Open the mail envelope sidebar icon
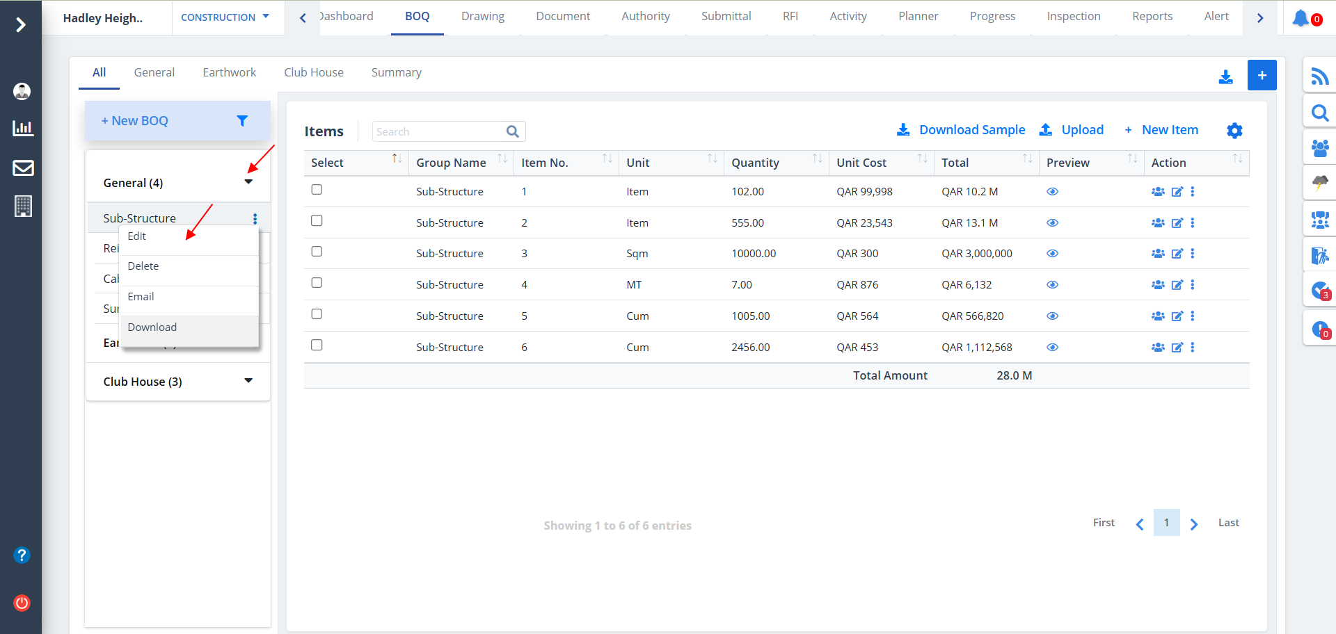 click(23, 168)
